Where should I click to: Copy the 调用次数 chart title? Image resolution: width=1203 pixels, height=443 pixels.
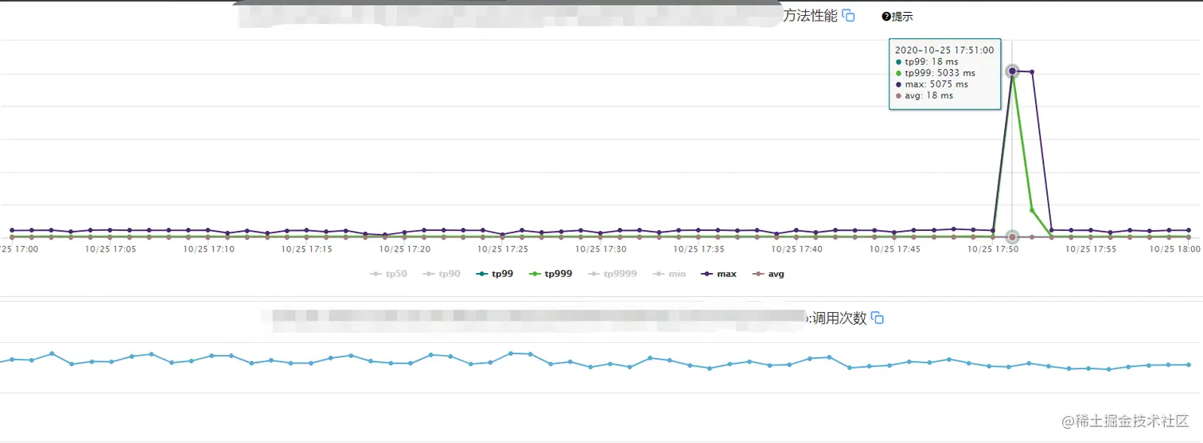tap(878, 318)
